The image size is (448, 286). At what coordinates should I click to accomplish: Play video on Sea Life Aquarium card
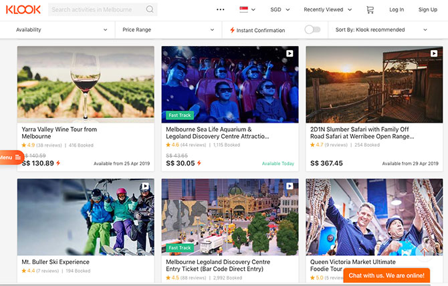(x=290, y=53)
